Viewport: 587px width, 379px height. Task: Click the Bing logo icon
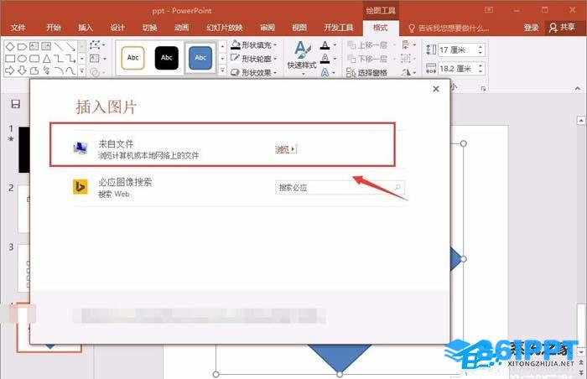click(x=81, y=186)
